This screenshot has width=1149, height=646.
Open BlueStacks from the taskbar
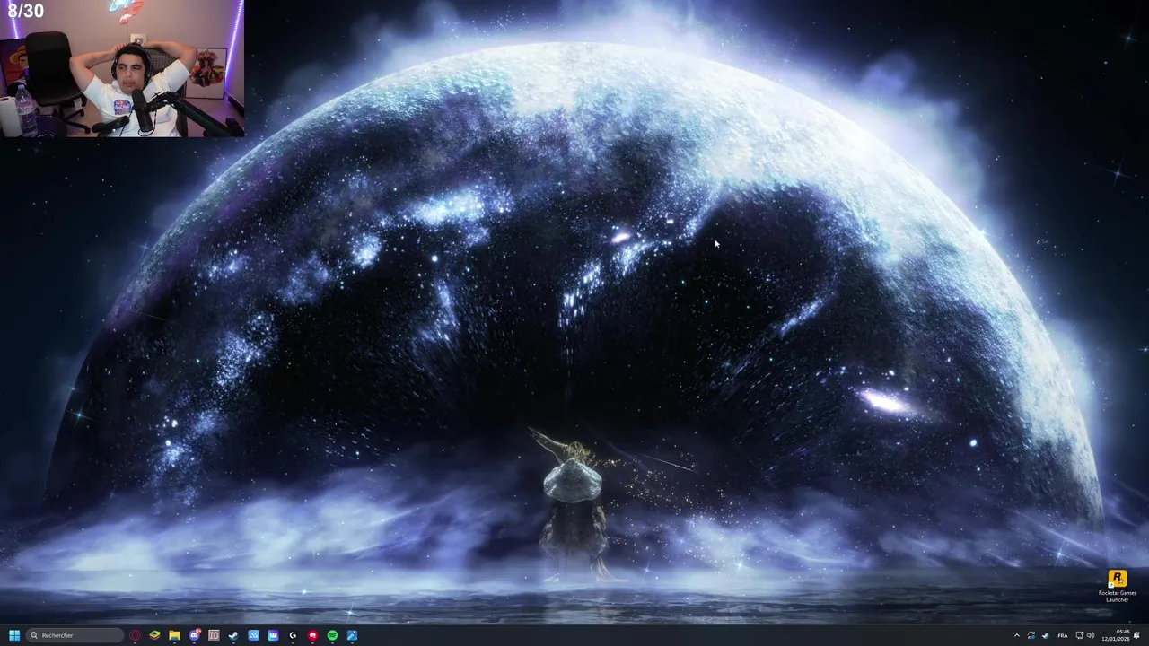coord(154,635)
